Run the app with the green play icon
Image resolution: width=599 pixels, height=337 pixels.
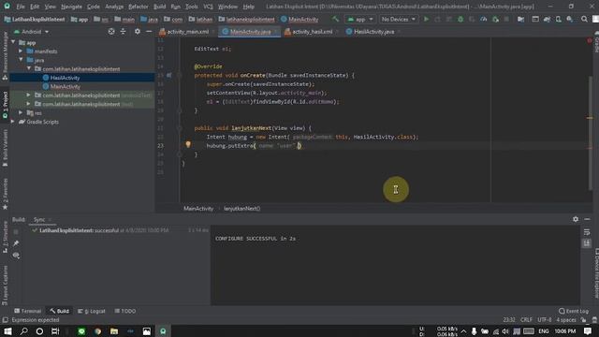pos(427,19)
